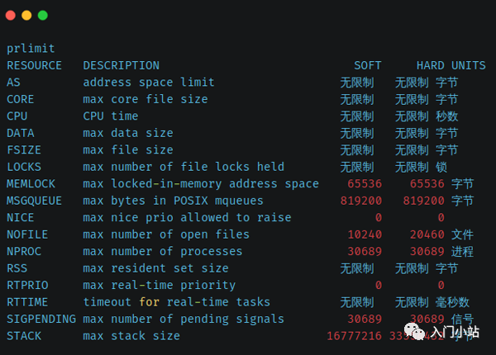Click the prlimit command text
Image resolution: width=496 pixels, height=355 pixels.
(x=31, y=49)
